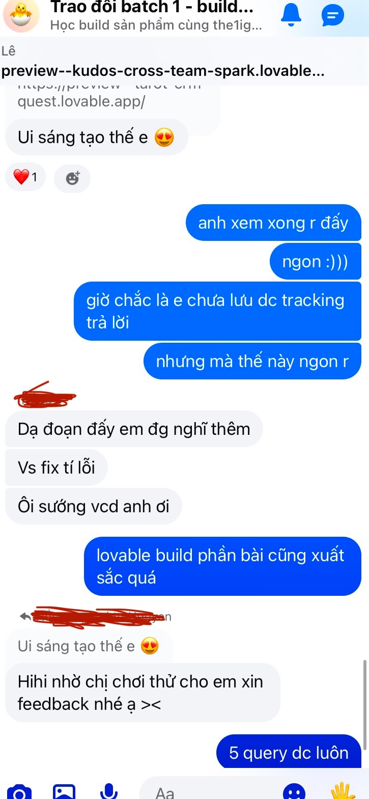Select the quoted 'Ui sáng tạo thế e' reply
The image size is (369, 799).
pyautogui.click(x=89, y=646)
